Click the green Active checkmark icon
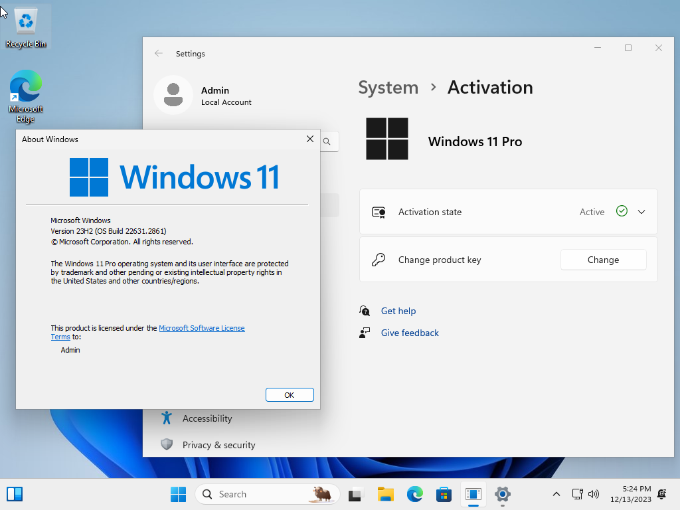 click(x=622, y=211)
